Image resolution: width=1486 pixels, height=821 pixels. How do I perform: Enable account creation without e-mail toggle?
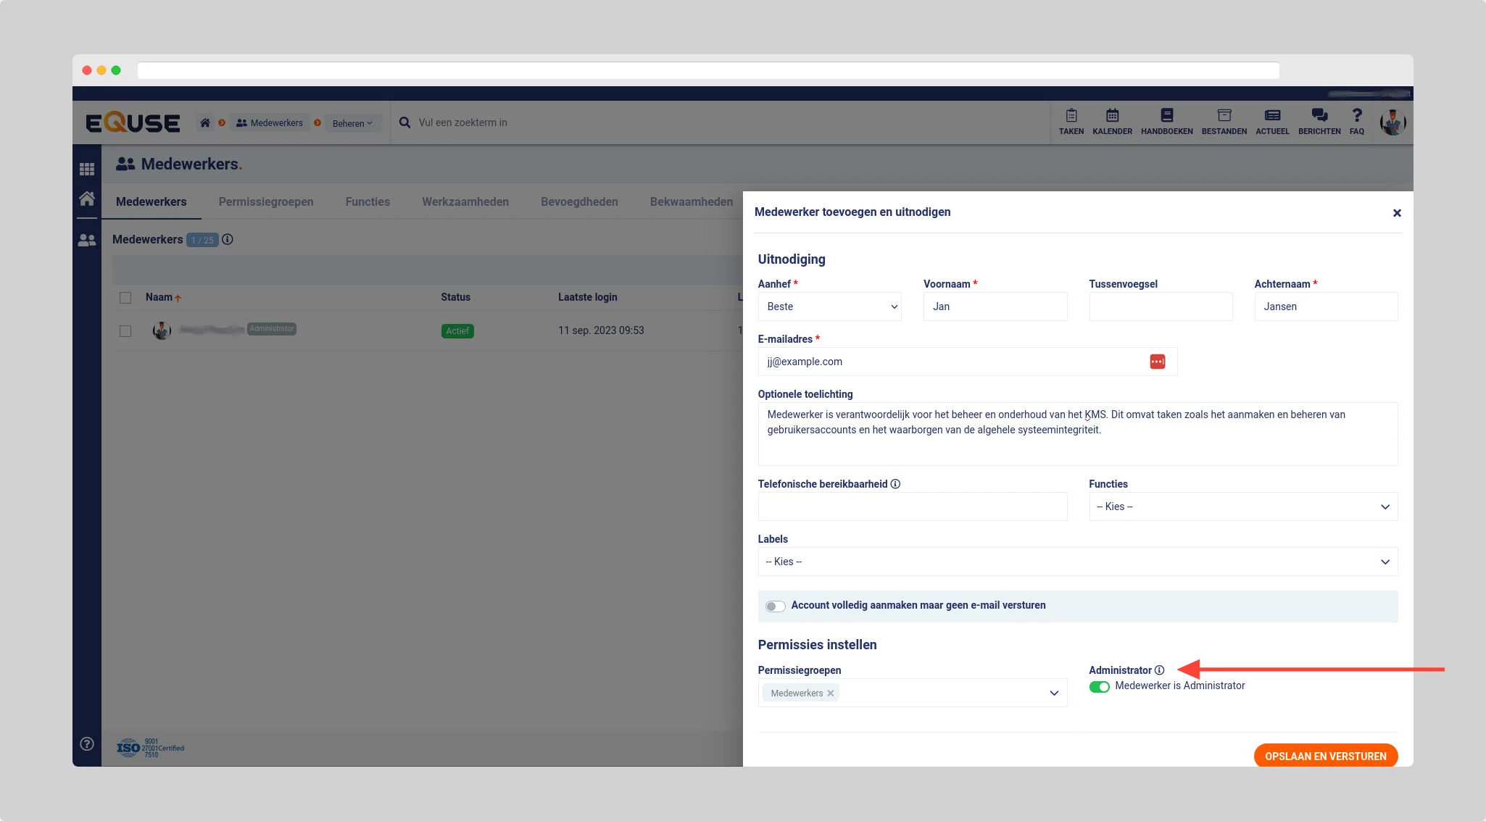tap(775, 607)
